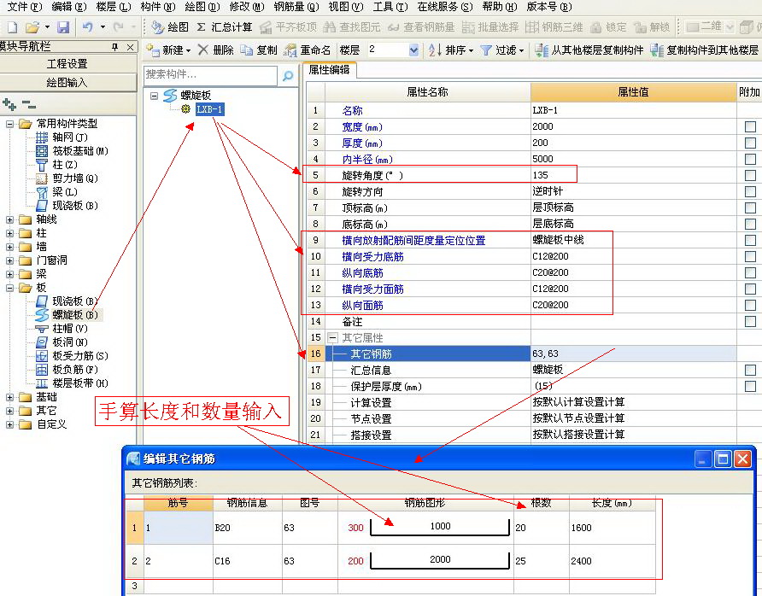Click the Open folder icon
Viewport: 762px width, 596px height.
pyautogui.click(x=32, y=27)
